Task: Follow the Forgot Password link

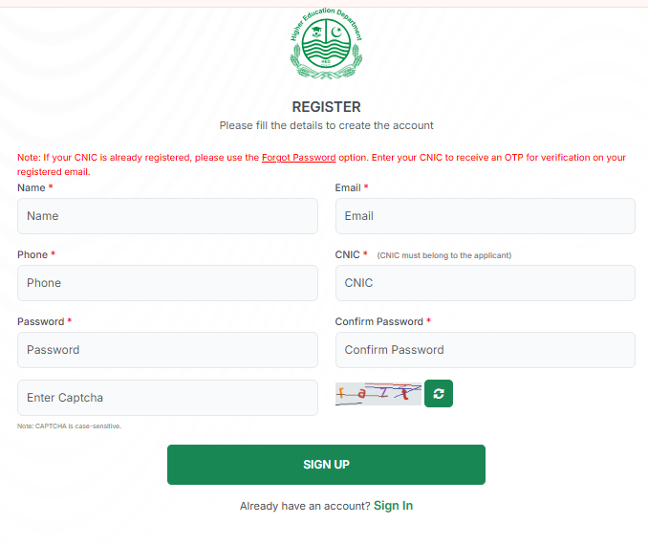Action: 298,158
